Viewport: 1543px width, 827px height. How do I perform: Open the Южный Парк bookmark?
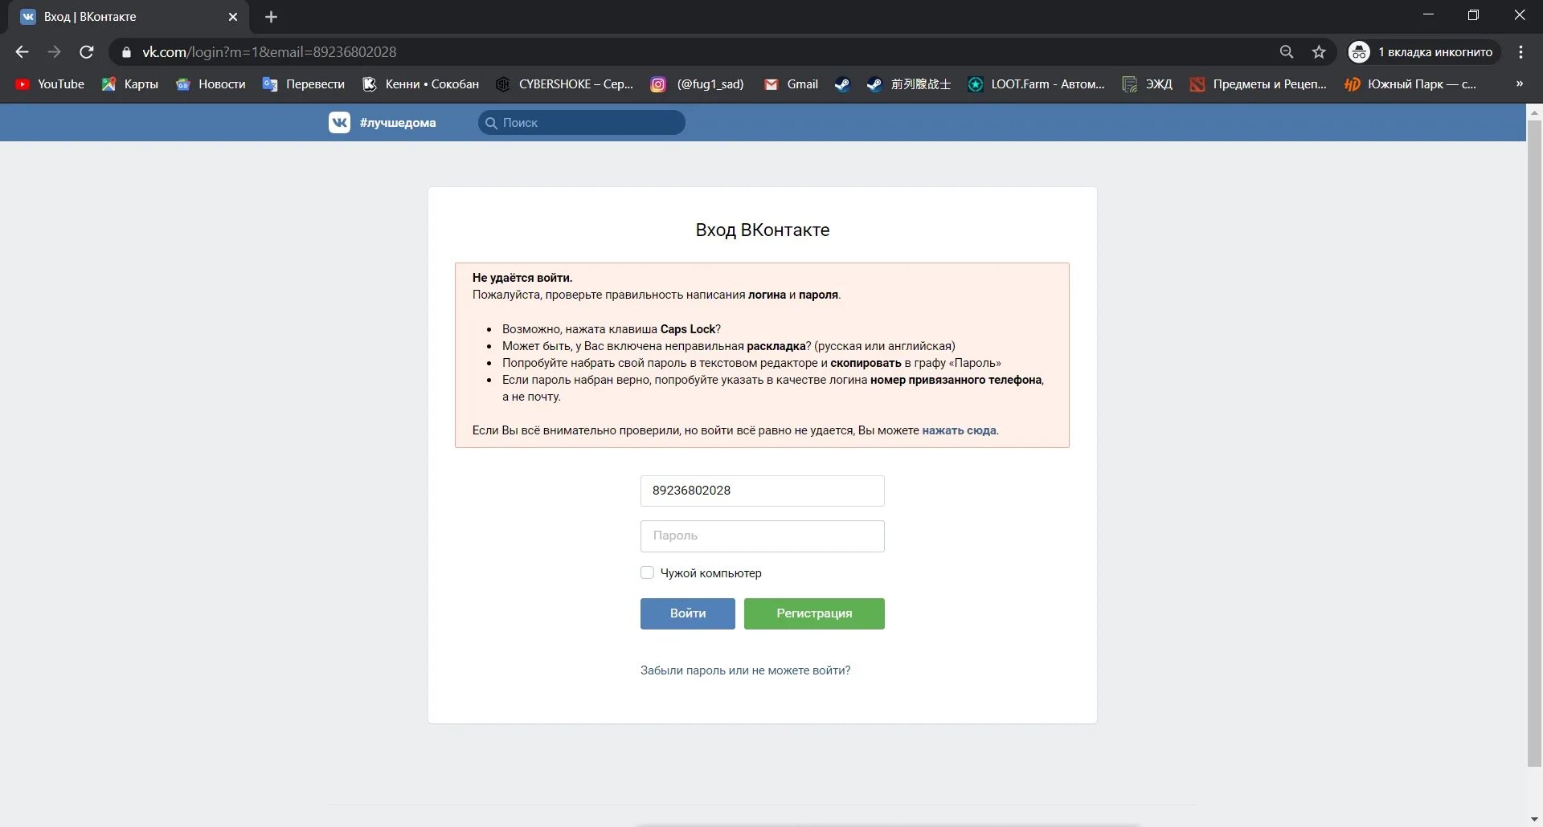pyautogui.click(x=1411, y=84)
